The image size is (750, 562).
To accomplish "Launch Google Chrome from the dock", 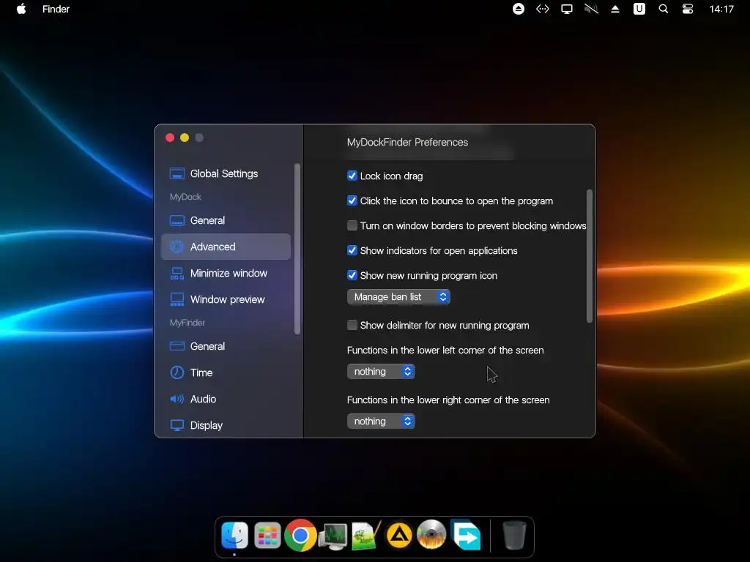I will pyautogui.click(x=300, y=535).
